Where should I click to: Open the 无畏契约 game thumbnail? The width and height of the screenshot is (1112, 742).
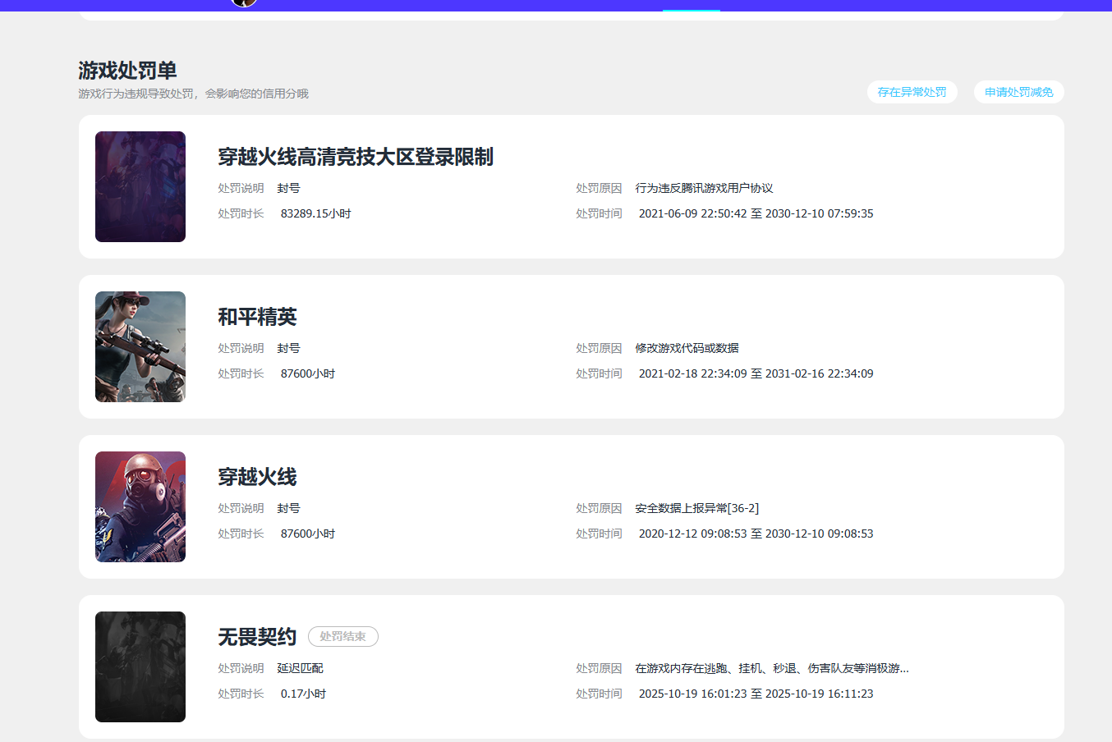[140, 666]
